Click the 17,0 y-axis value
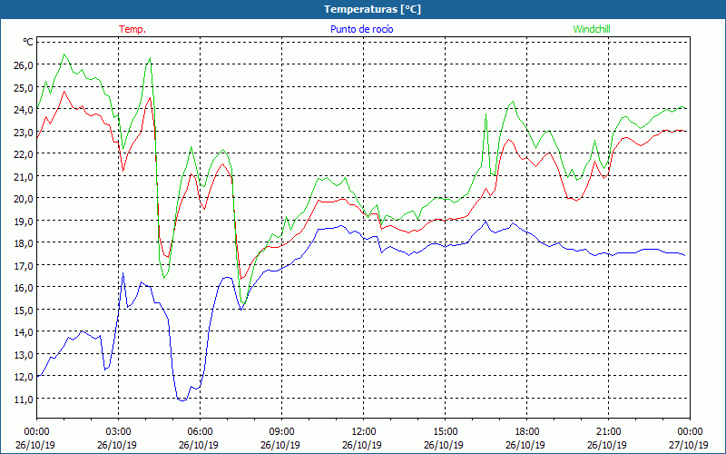726x454 pixels. pyautogui.click(x=24, y=265)
